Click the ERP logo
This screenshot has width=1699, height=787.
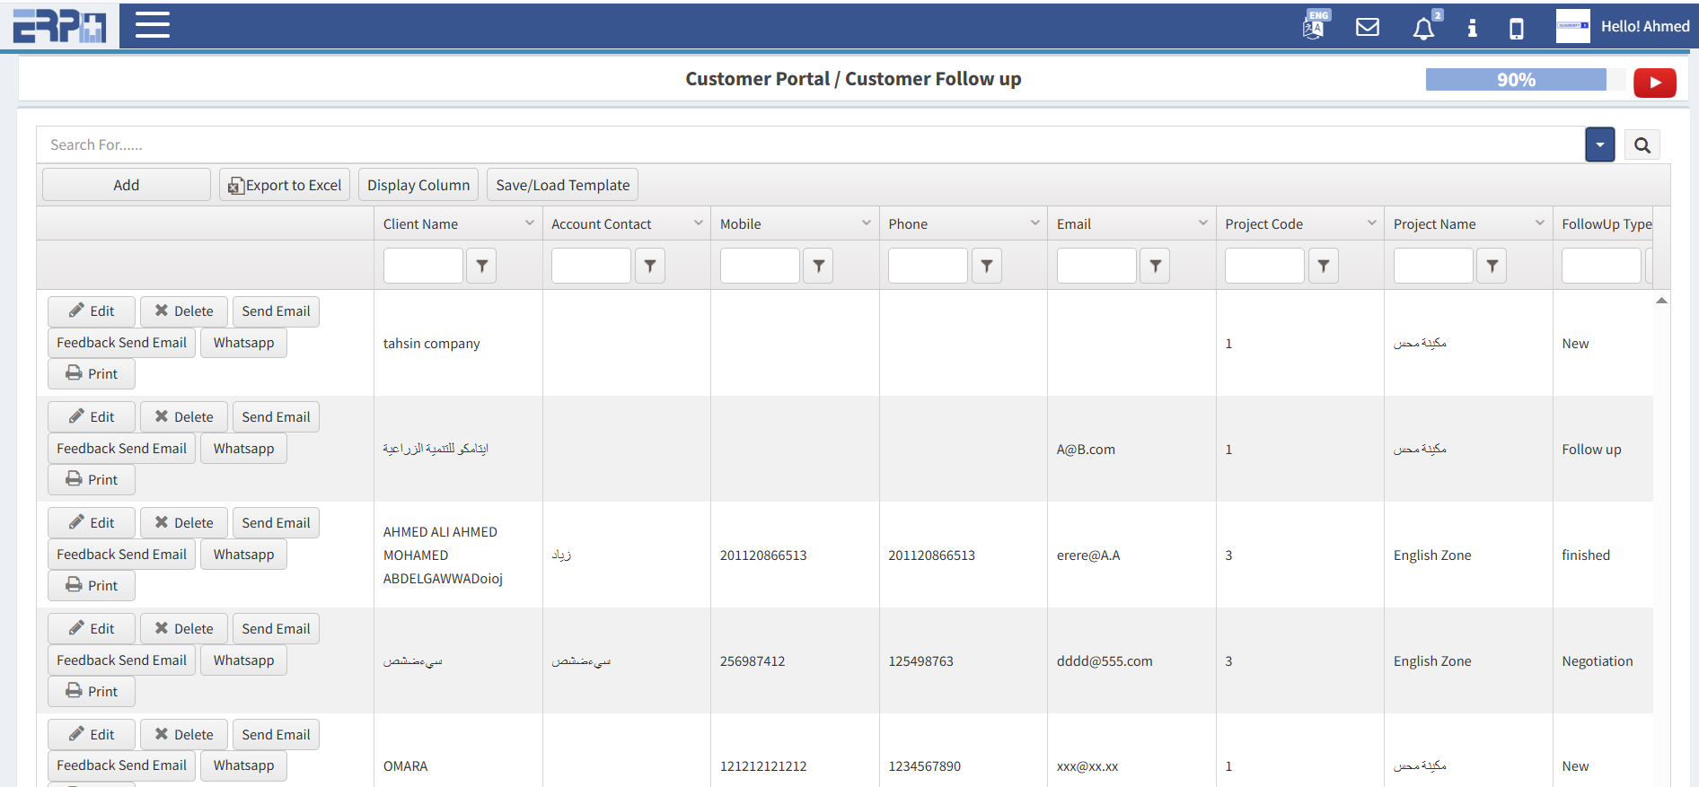point(59,26)
